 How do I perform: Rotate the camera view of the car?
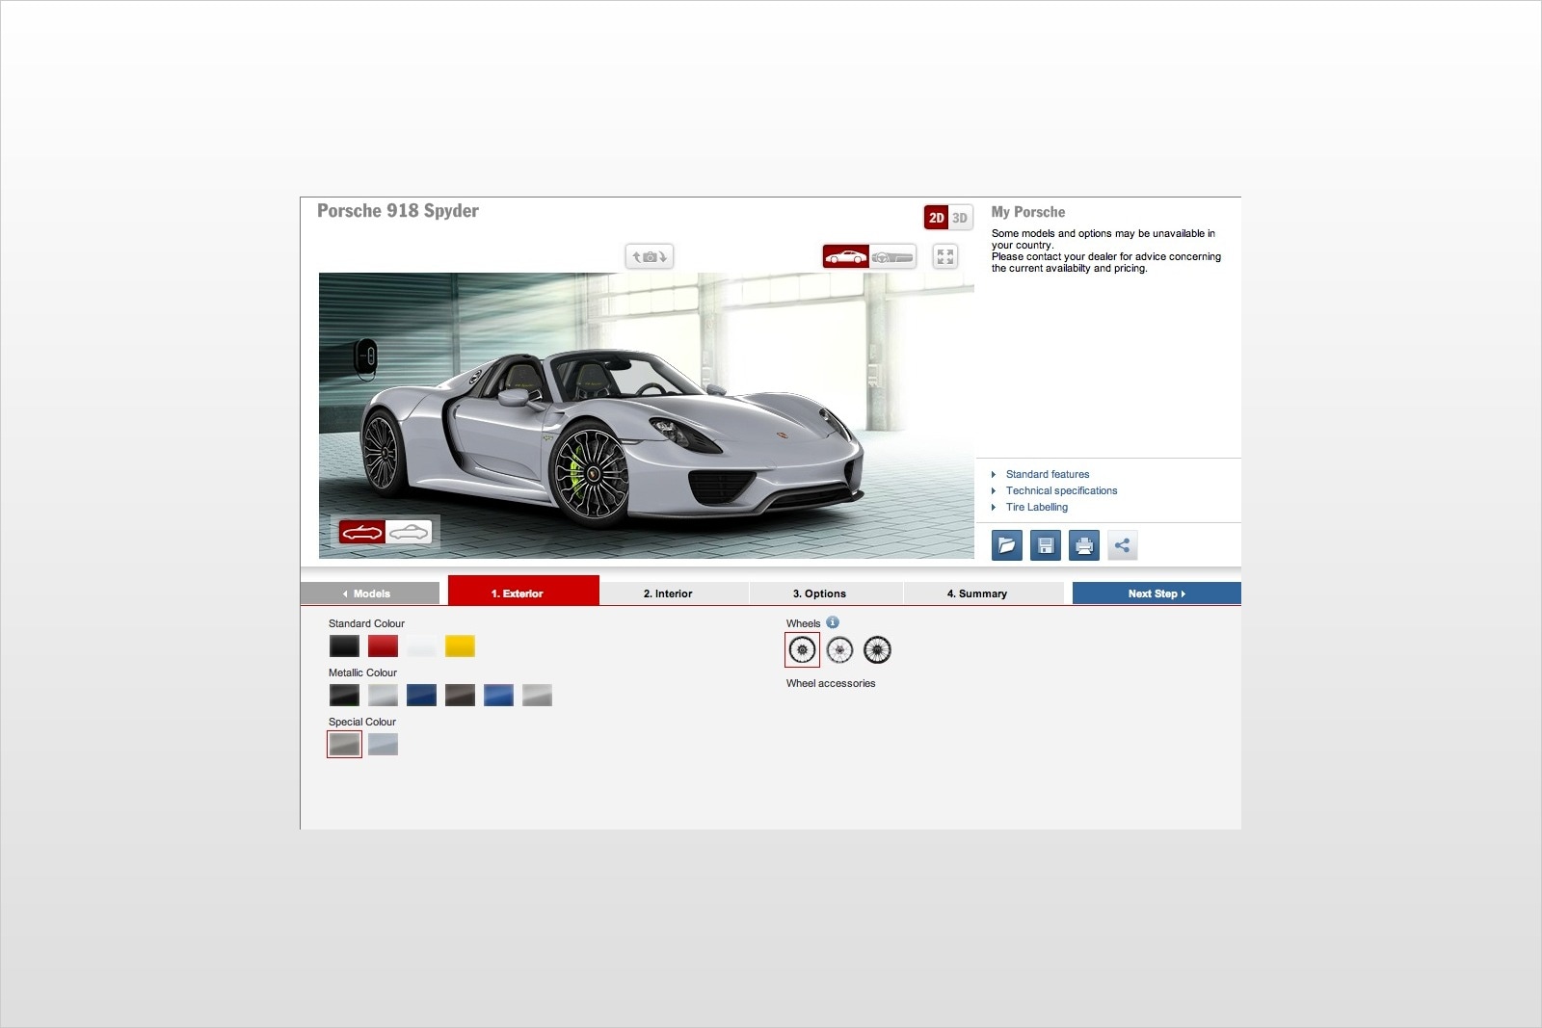click(x=650, y=256)
